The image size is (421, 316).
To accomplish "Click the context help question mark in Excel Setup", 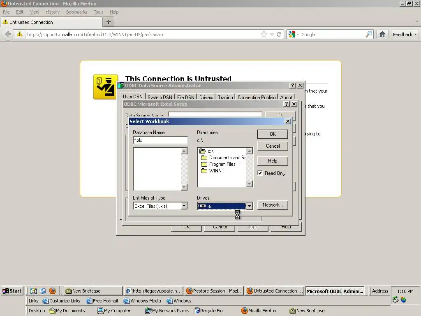I will click(x=287, y=104).
